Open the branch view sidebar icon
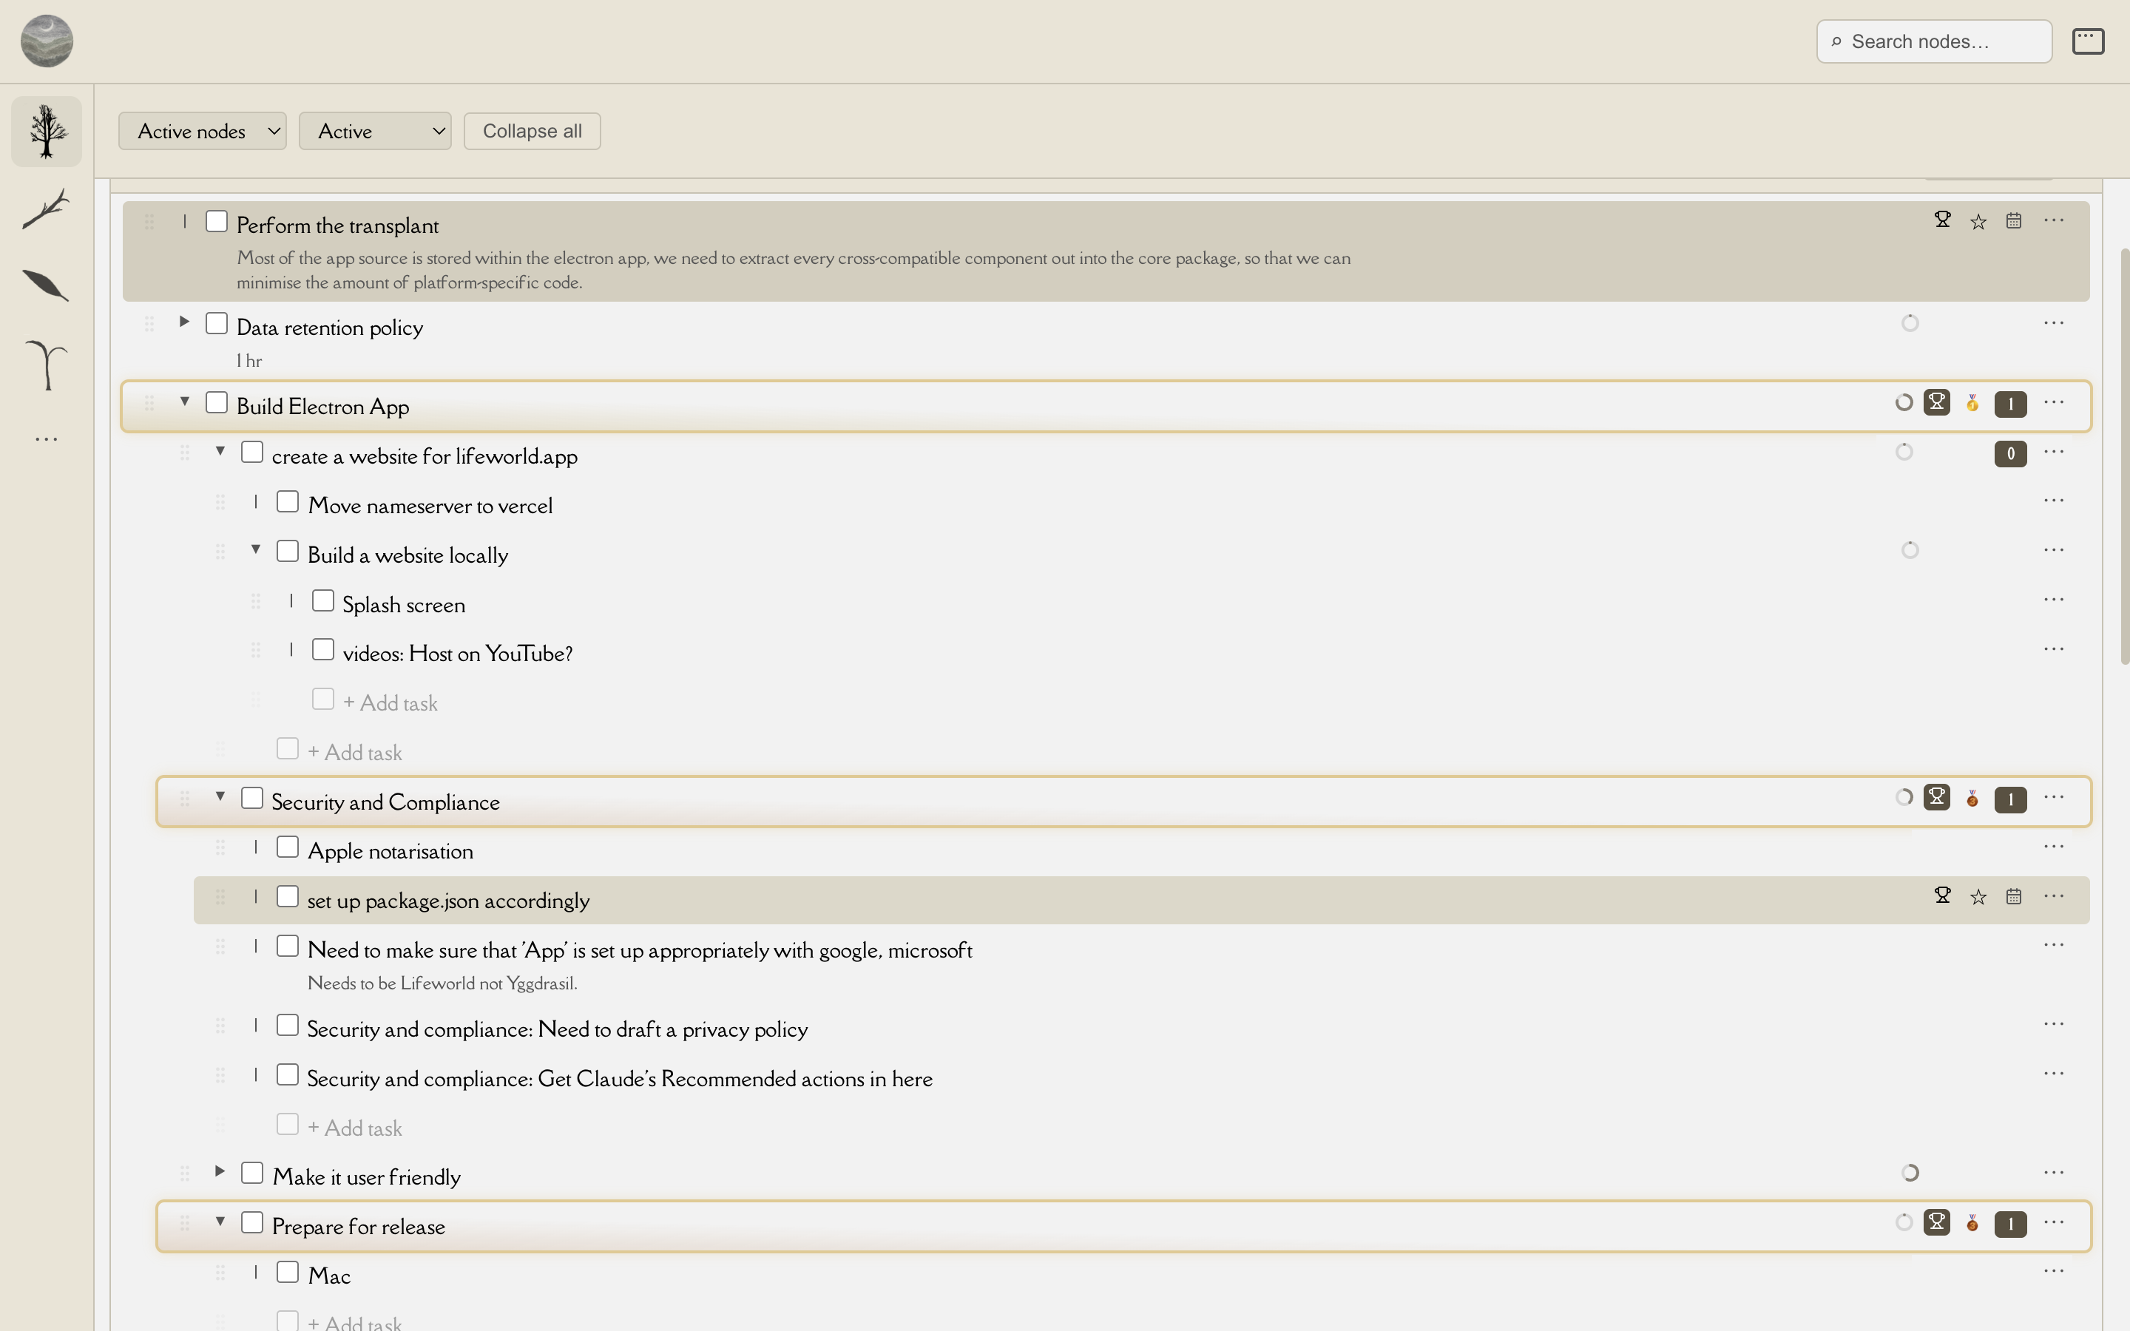2130x1331 pixels. [47, 209]
